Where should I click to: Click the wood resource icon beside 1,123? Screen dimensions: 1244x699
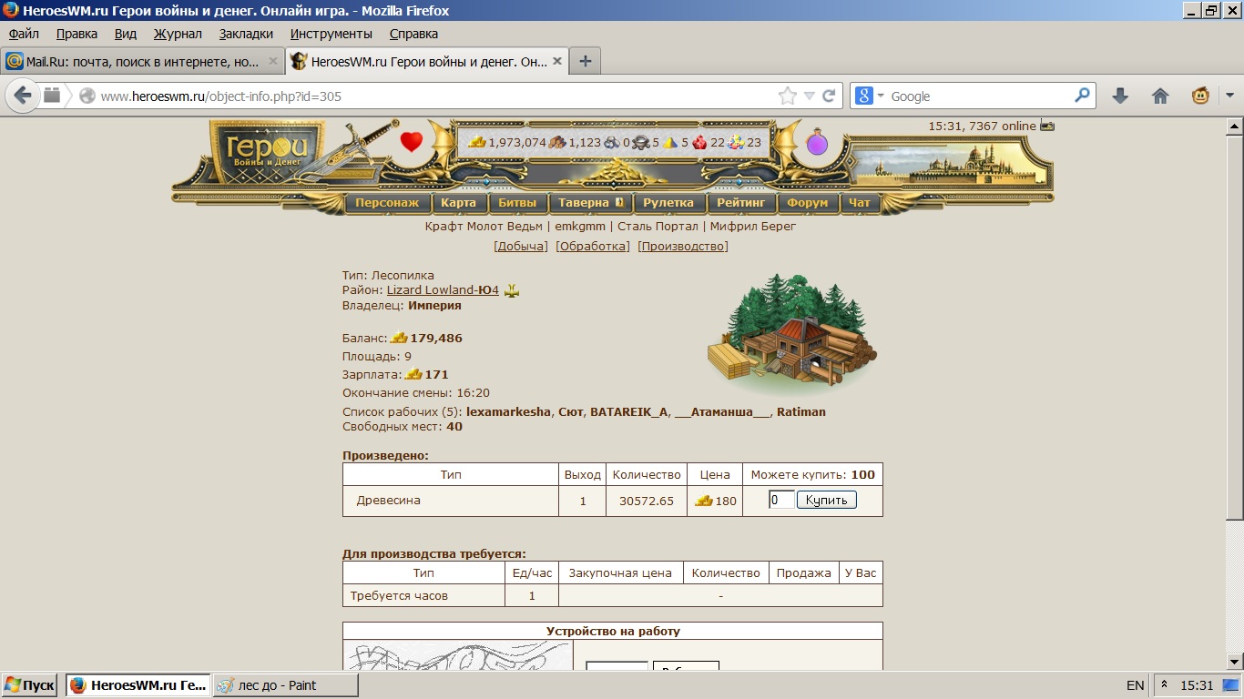(557, 142)
